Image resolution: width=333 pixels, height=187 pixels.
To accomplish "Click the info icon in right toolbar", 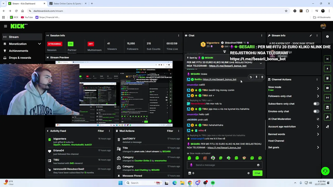I will [x=327, y=37].
